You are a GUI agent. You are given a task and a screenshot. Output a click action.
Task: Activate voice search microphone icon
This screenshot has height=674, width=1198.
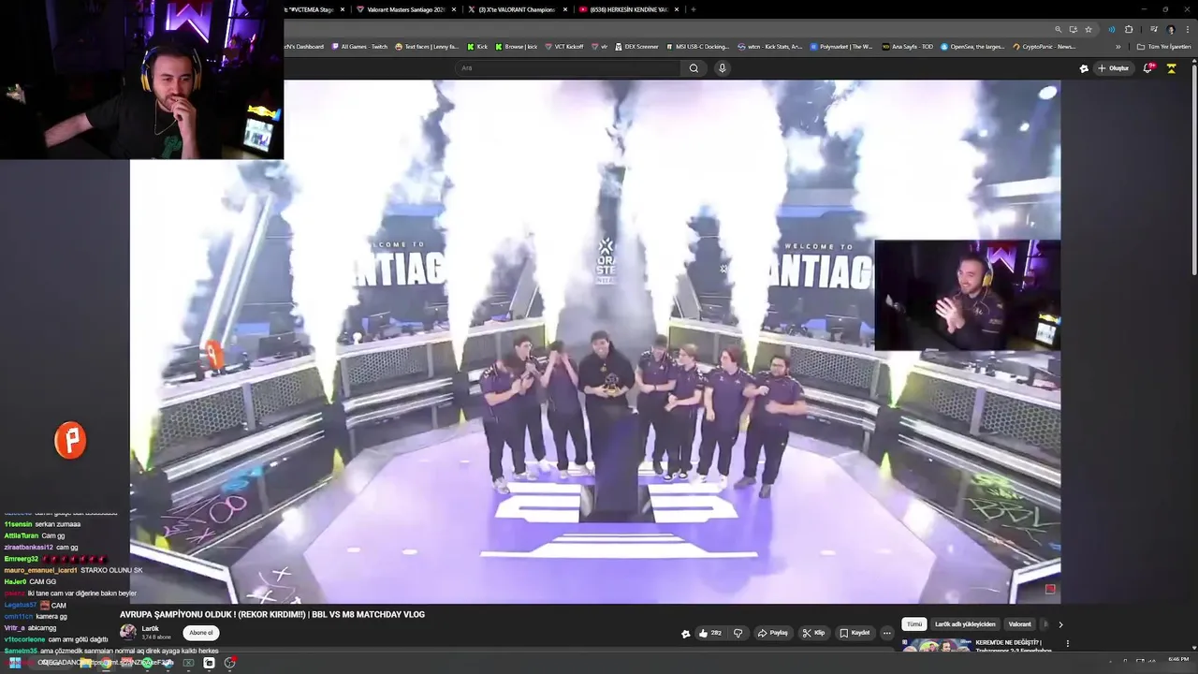[722, 68]
